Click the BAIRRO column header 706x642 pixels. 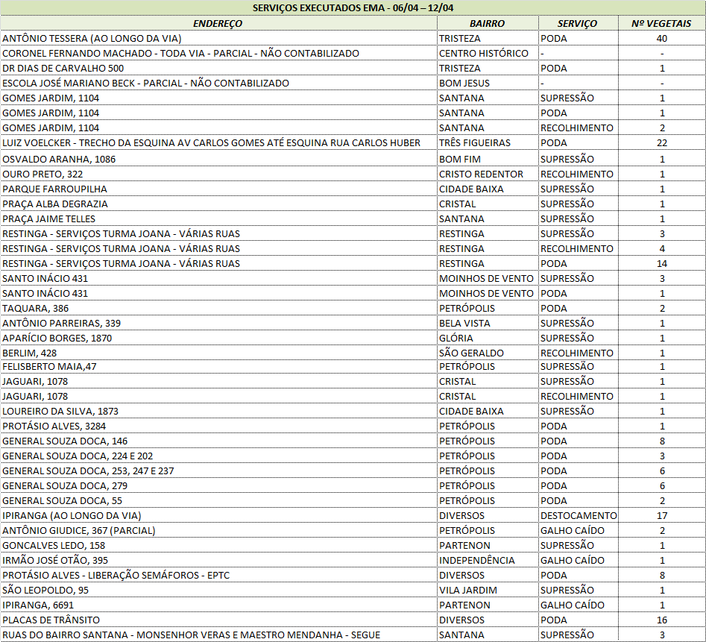pos(488,23)
